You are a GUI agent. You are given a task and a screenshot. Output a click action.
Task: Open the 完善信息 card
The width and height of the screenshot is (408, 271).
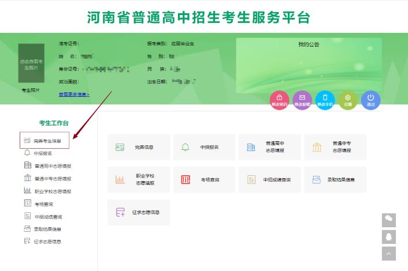coord(139,147)
